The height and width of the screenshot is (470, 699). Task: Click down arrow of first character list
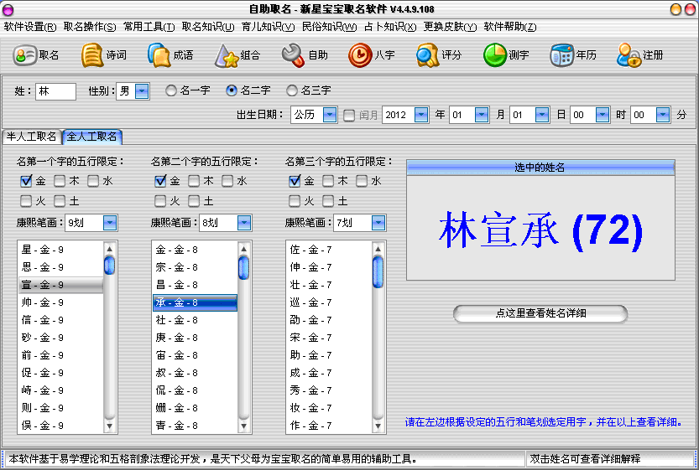(109, 426)
